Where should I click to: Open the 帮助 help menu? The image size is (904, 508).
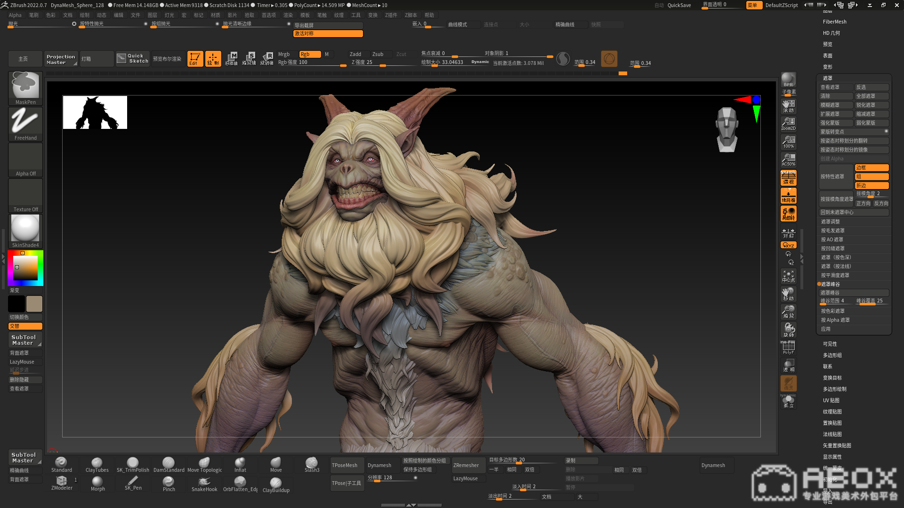coord(429,16)
